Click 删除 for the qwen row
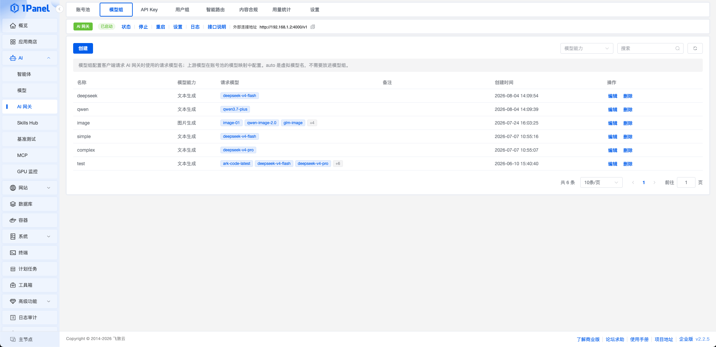Image resolution: width=716 pixels, height=347 pixels. (x=628, y=110)
